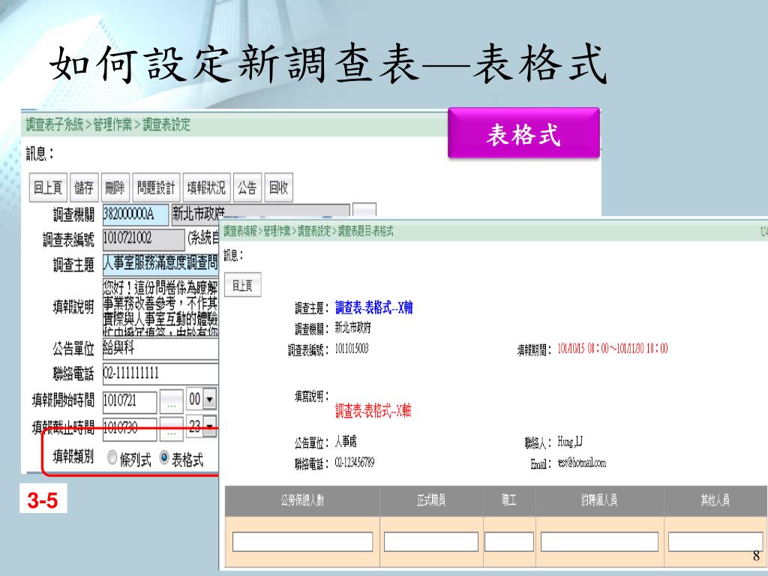
Task: Open the start hour dropdown showing 00
Action: tap(210, 400)
